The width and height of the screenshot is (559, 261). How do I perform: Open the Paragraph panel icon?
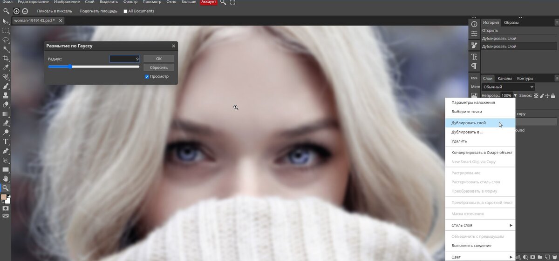tap(474, 66)
